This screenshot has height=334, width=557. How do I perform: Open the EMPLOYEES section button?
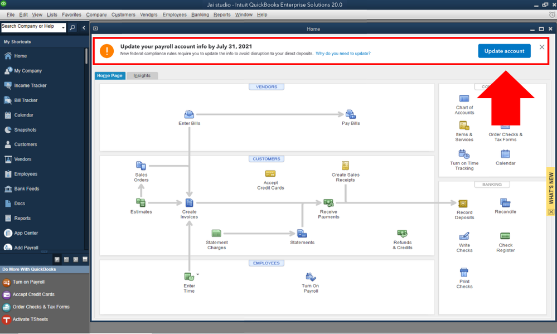pos(267,263)
